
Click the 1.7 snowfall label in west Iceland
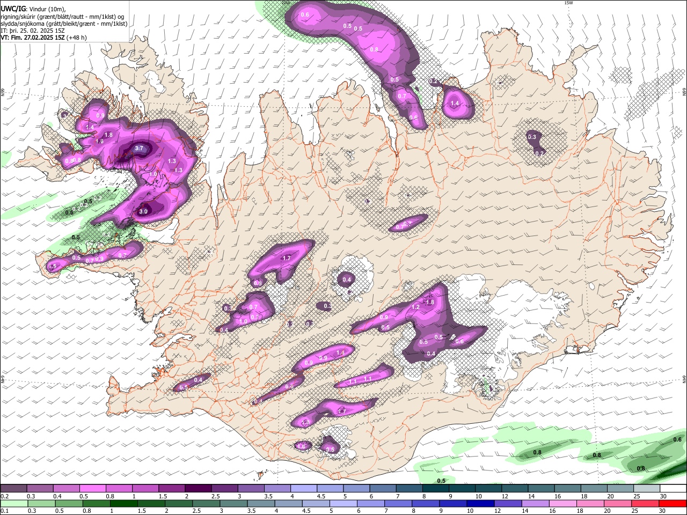287,258
